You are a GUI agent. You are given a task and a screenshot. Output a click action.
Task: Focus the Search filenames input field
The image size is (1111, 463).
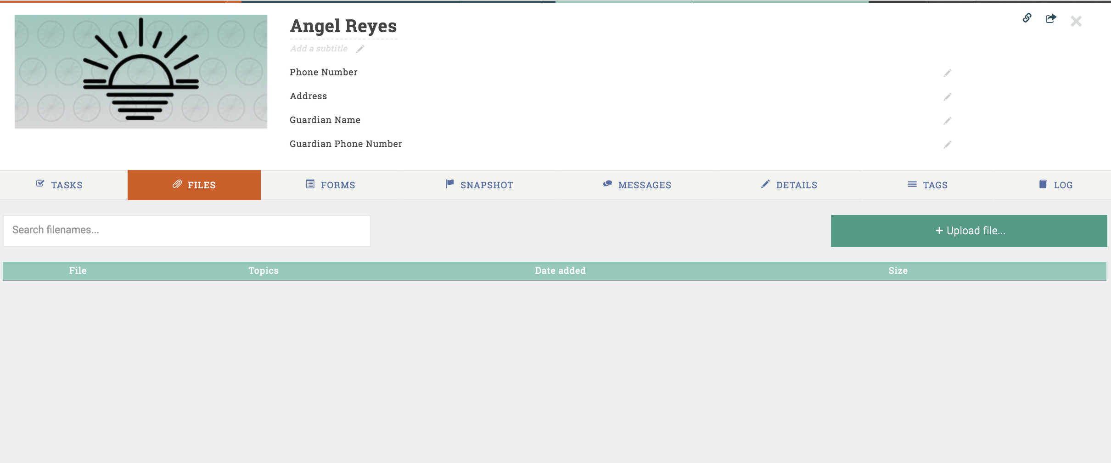tap(187, 230)
